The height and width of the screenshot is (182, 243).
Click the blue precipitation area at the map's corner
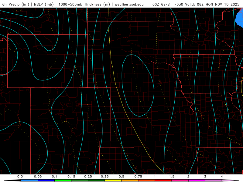tap(240, 19)
